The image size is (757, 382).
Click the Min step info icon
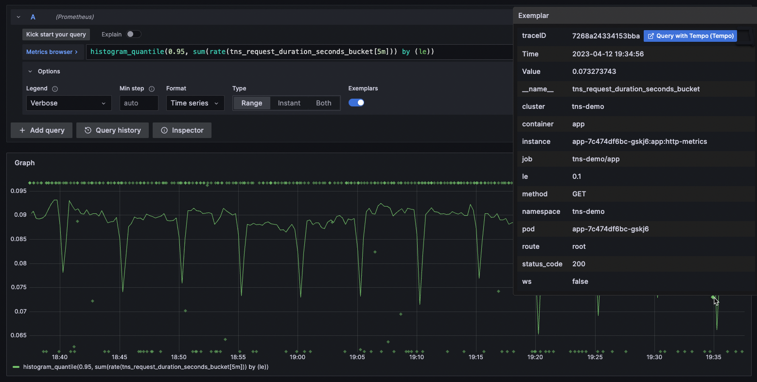[152, 89]
